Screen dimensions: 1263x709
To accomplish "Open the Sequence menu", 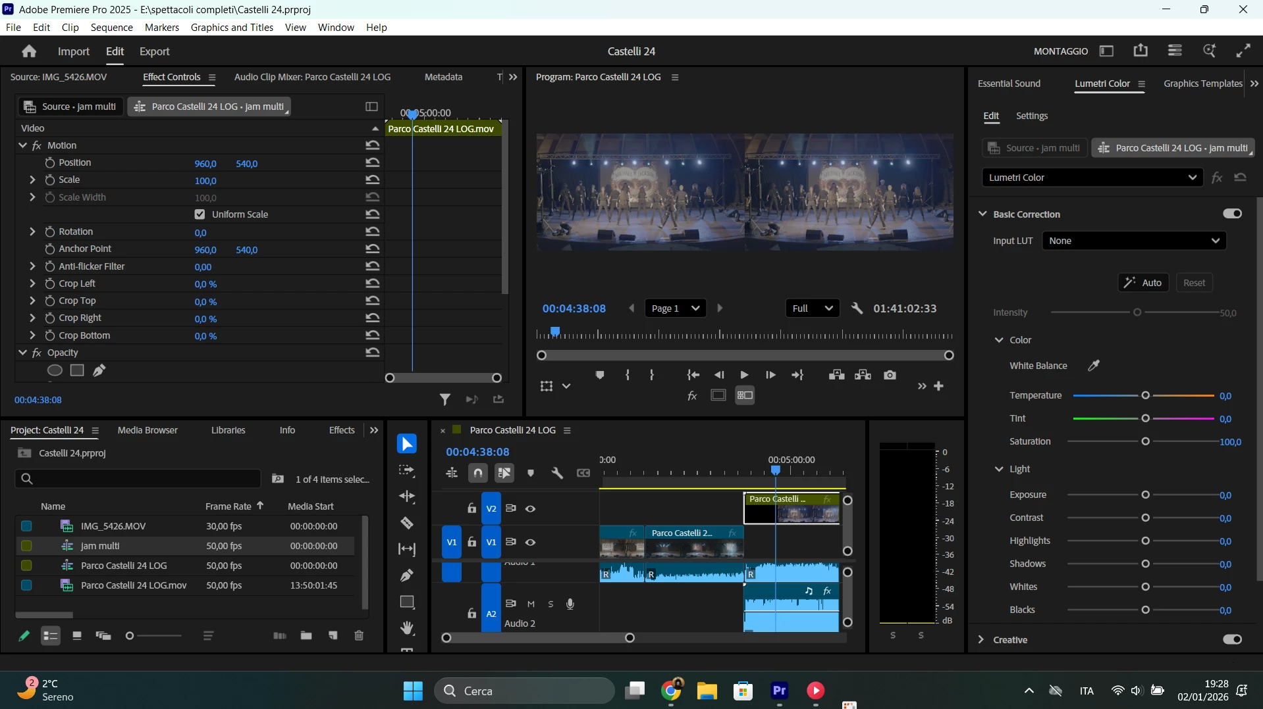I will click(x=112, y=28).
